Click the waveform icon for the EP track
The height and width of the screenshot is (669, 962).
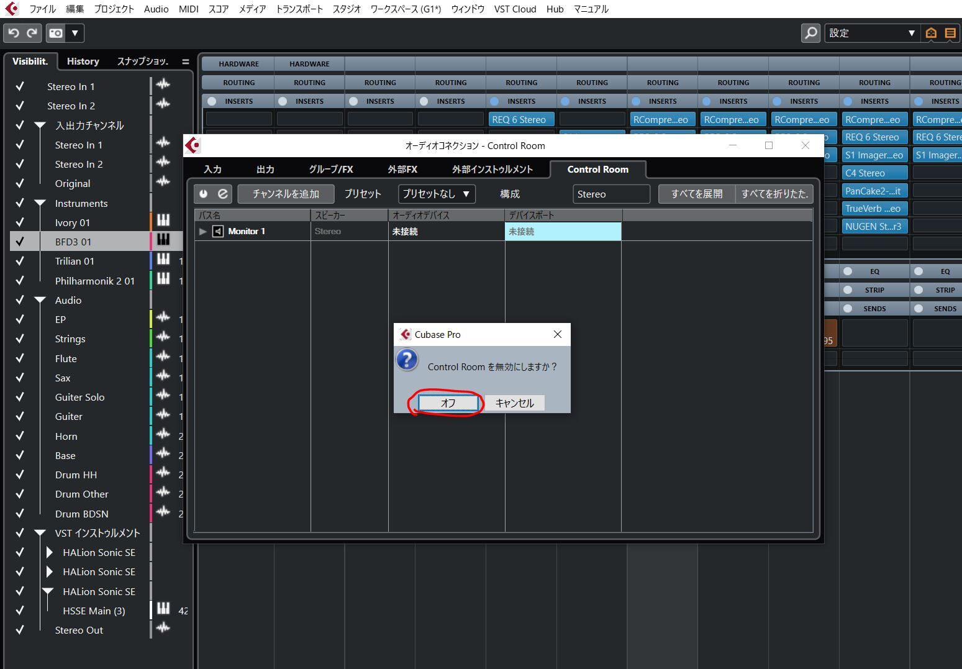coord(163,317)
